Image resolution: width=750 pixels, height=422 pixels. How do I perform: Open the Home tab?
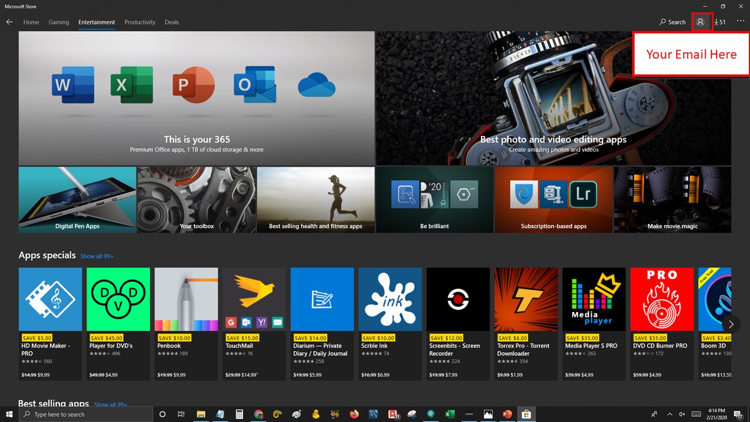pyautogui.click(x=31, y=22)
